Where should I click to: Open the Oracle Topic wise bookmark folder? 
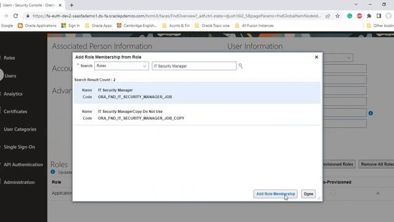[x=212, y=26]
